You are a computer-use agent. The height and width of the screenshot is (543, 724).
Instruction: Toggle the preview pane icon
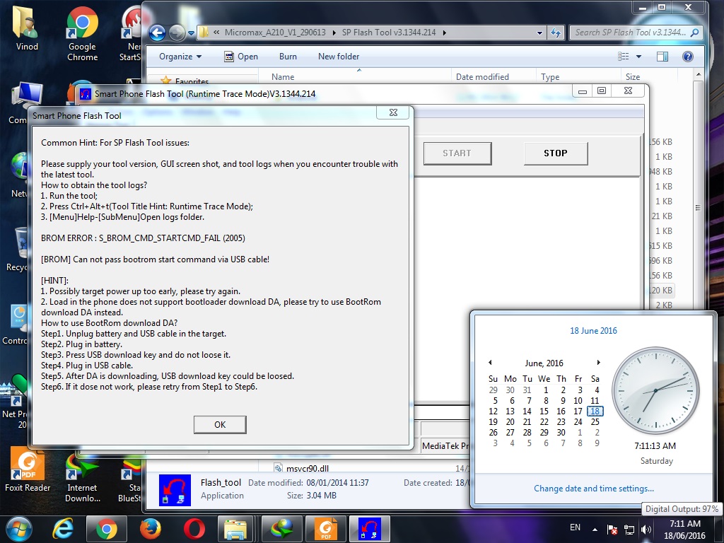662,57
